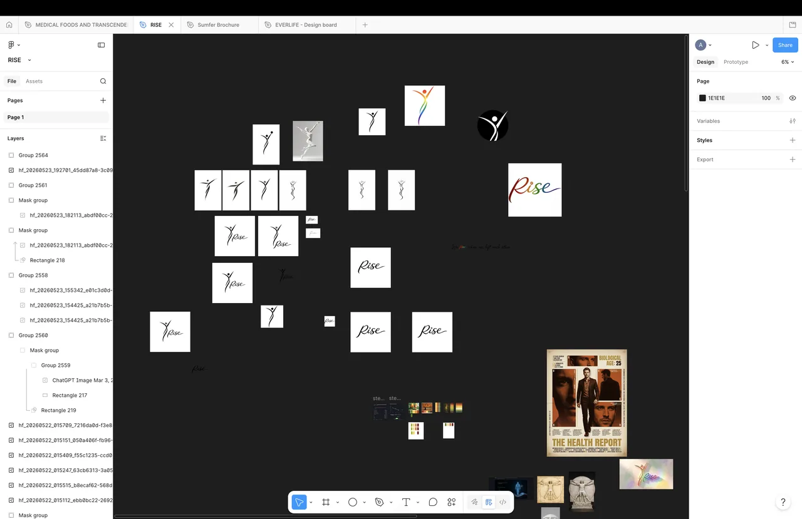
Task: Close the RISE tab
Action: click(171, 25)
